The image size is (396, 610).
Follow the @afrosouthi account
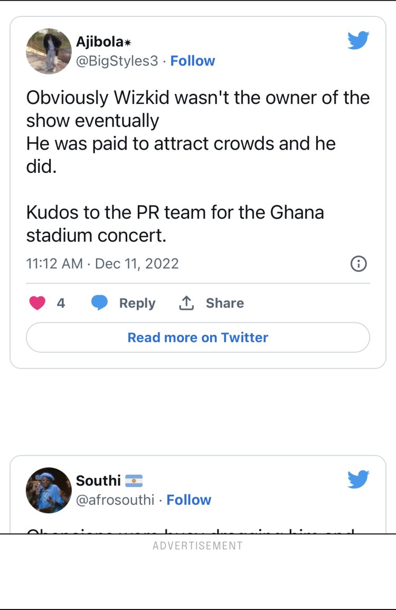coord(188,500)
